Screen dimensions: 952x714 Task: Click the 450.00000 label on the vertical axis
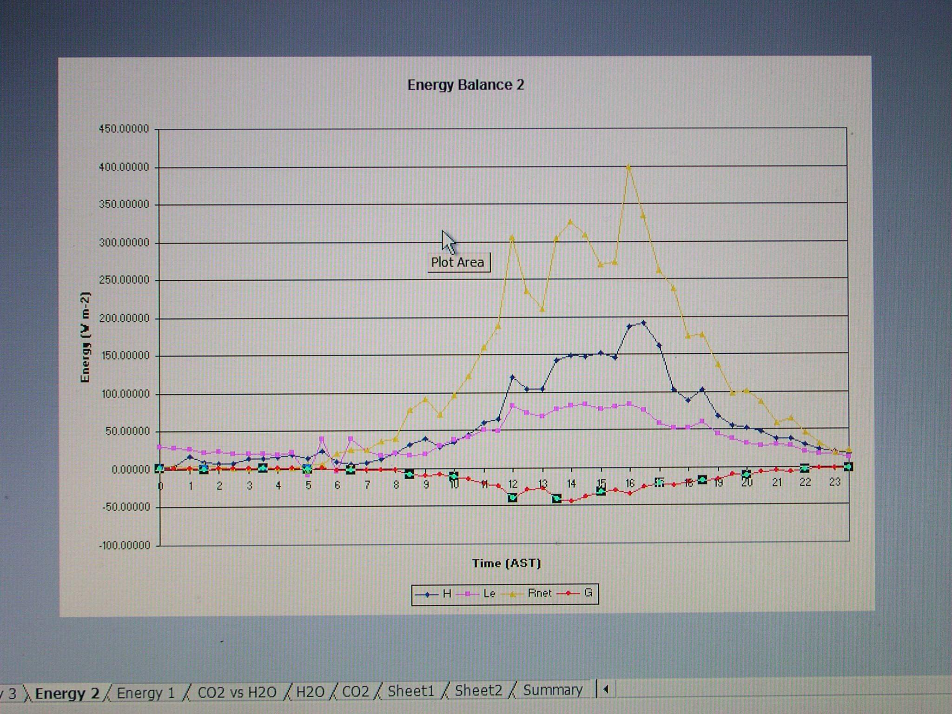pos(124,129)
